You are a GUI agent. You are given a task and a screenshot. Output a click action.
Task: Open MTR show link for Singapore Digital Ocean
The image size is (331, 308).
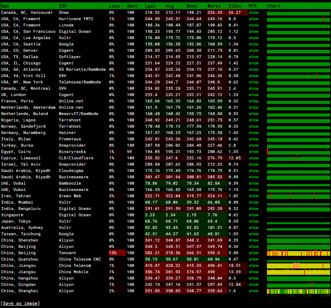253,215
